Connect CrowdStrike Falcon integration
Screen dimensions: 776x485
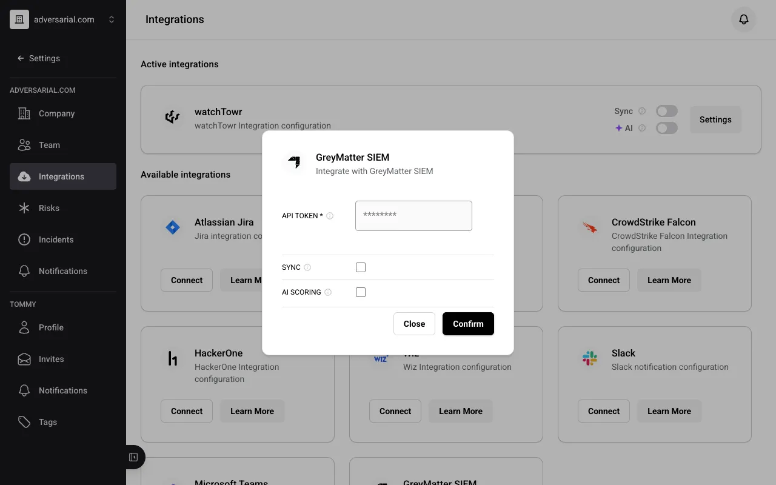pyautogui.click(x=604, y=280)
